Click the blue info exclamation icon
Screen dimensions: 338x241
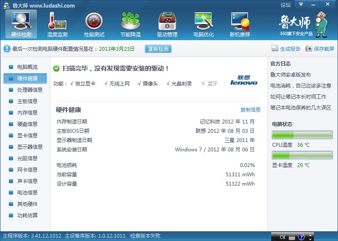coord(7,49)
